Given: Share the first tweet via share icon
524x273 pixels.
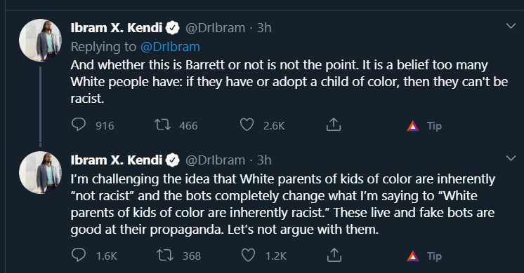Looking at the screenshot, I should (x=334, y=125).
